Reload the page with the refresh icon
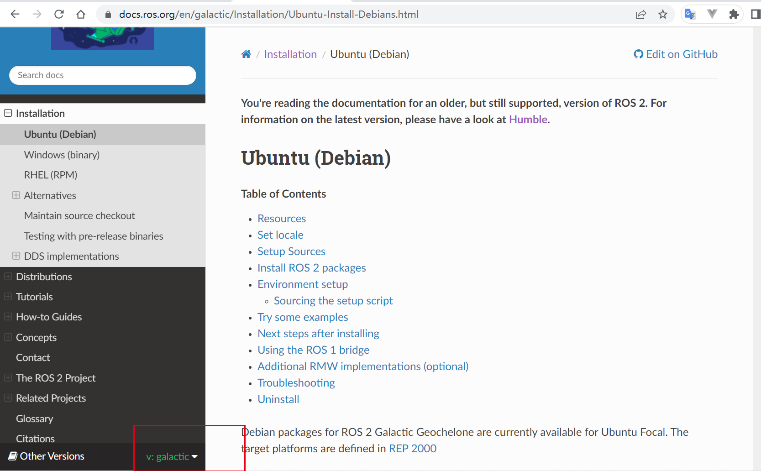Image resolution: width=761 pixels, height=471 pixels. [x=59, y=14]
